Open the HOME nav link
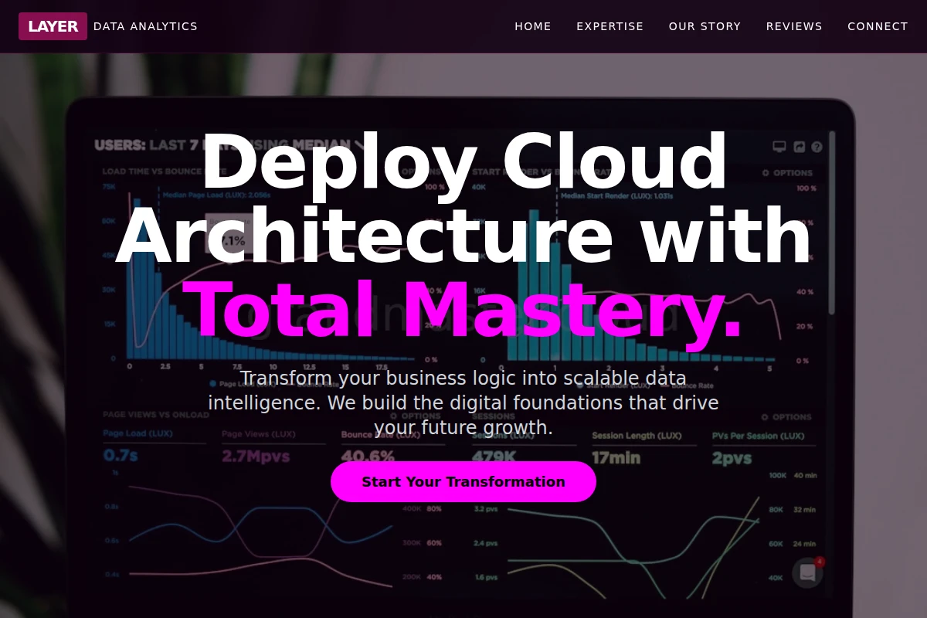The width and height of the screenshot is (927, 618). point(533,26)
